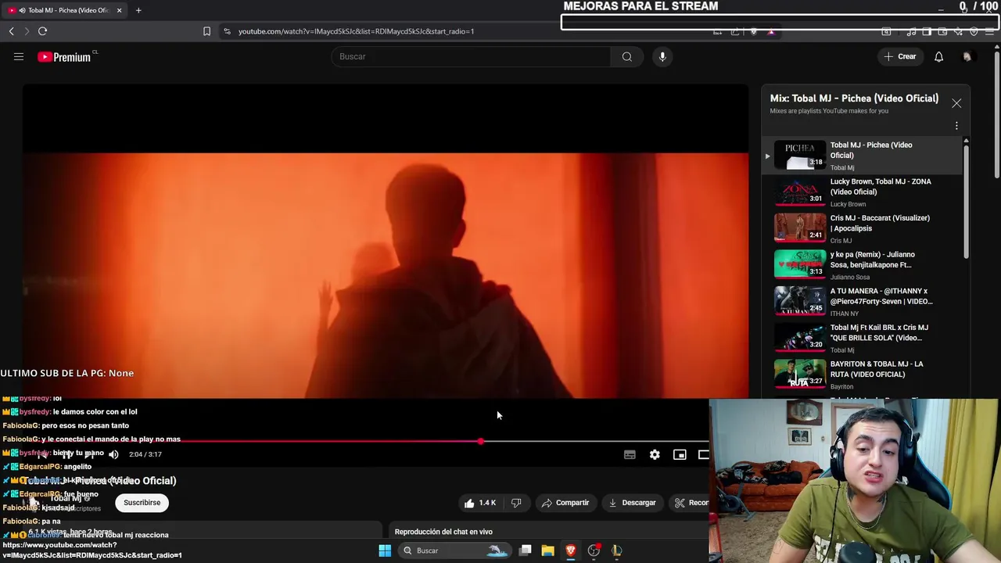Viewport: 1001px width, 563px height.
Task: Mute the video volume
Action: [x=113, y=454]
